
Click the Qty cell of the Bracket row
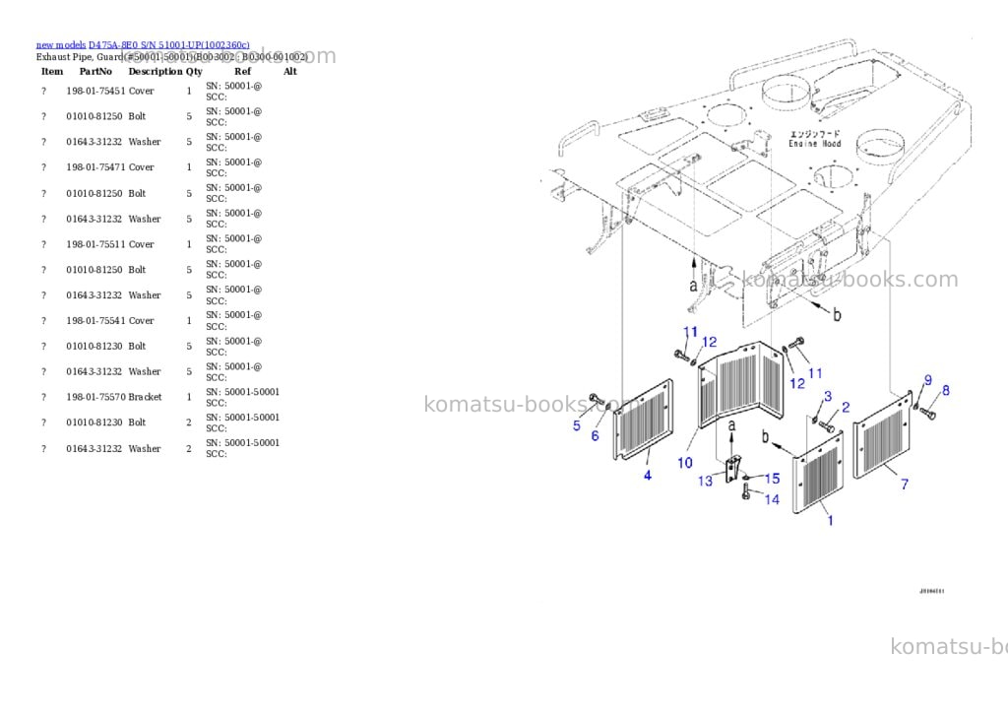pos(189,397)
